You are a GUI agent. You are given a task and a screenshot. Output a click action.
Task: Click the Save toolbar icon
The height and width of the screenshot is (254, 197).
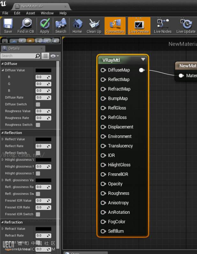[8, 25]
